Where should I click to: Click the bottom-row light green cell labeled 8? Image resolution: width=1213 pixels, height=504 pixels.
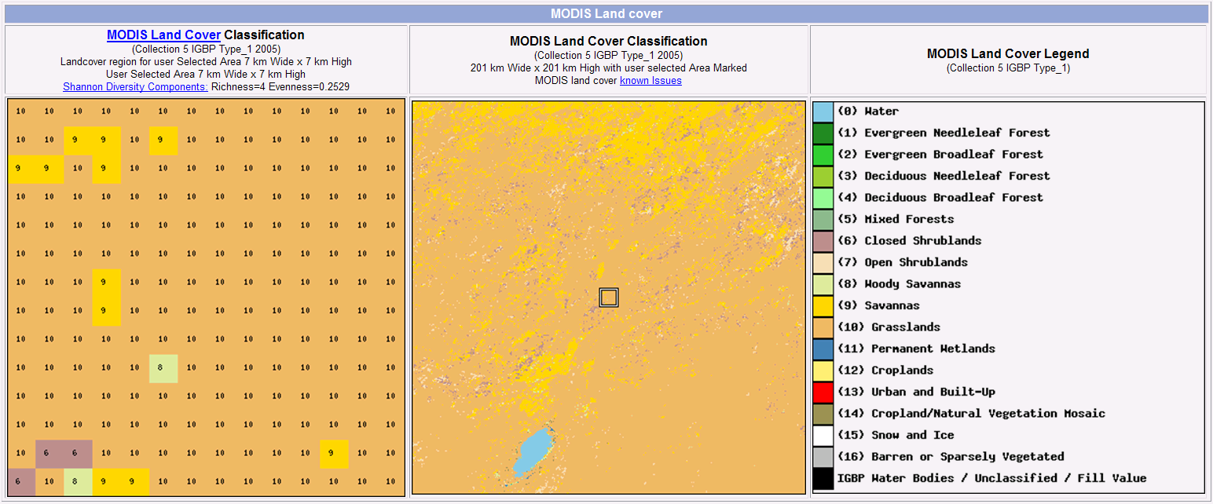click(x=78, y=482)
